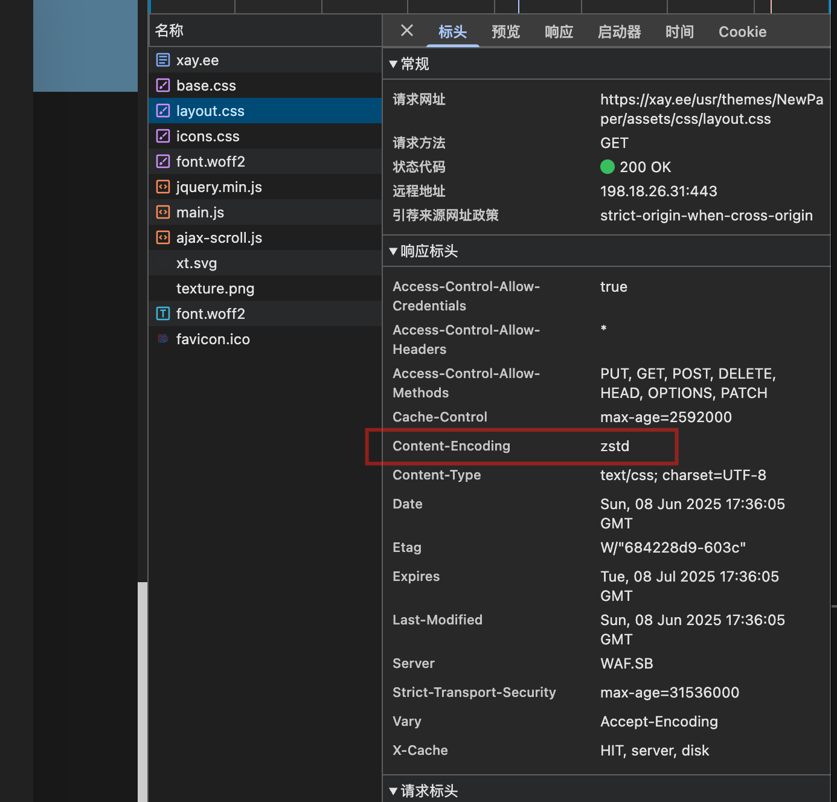Select the xt.svg request

pos(265,263)
